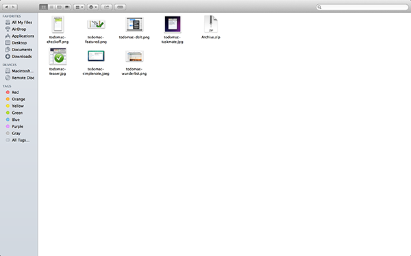Click the Devices sidebar heading
Screen dimensions: 411x256
coord(10,65)
